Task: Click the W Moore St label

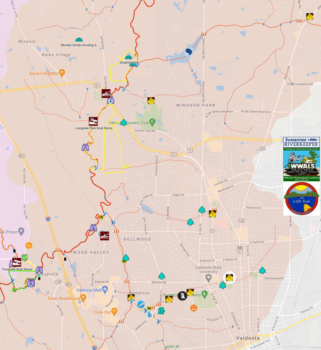Action: [207, 260]
